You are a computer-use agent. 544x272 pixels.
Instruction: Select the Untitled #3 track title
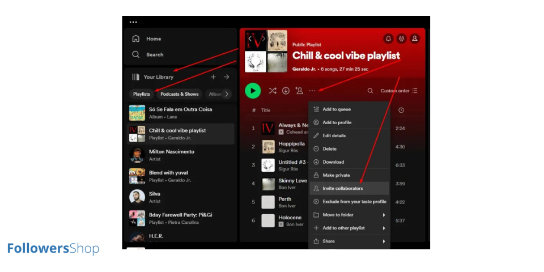coord(293,162)
